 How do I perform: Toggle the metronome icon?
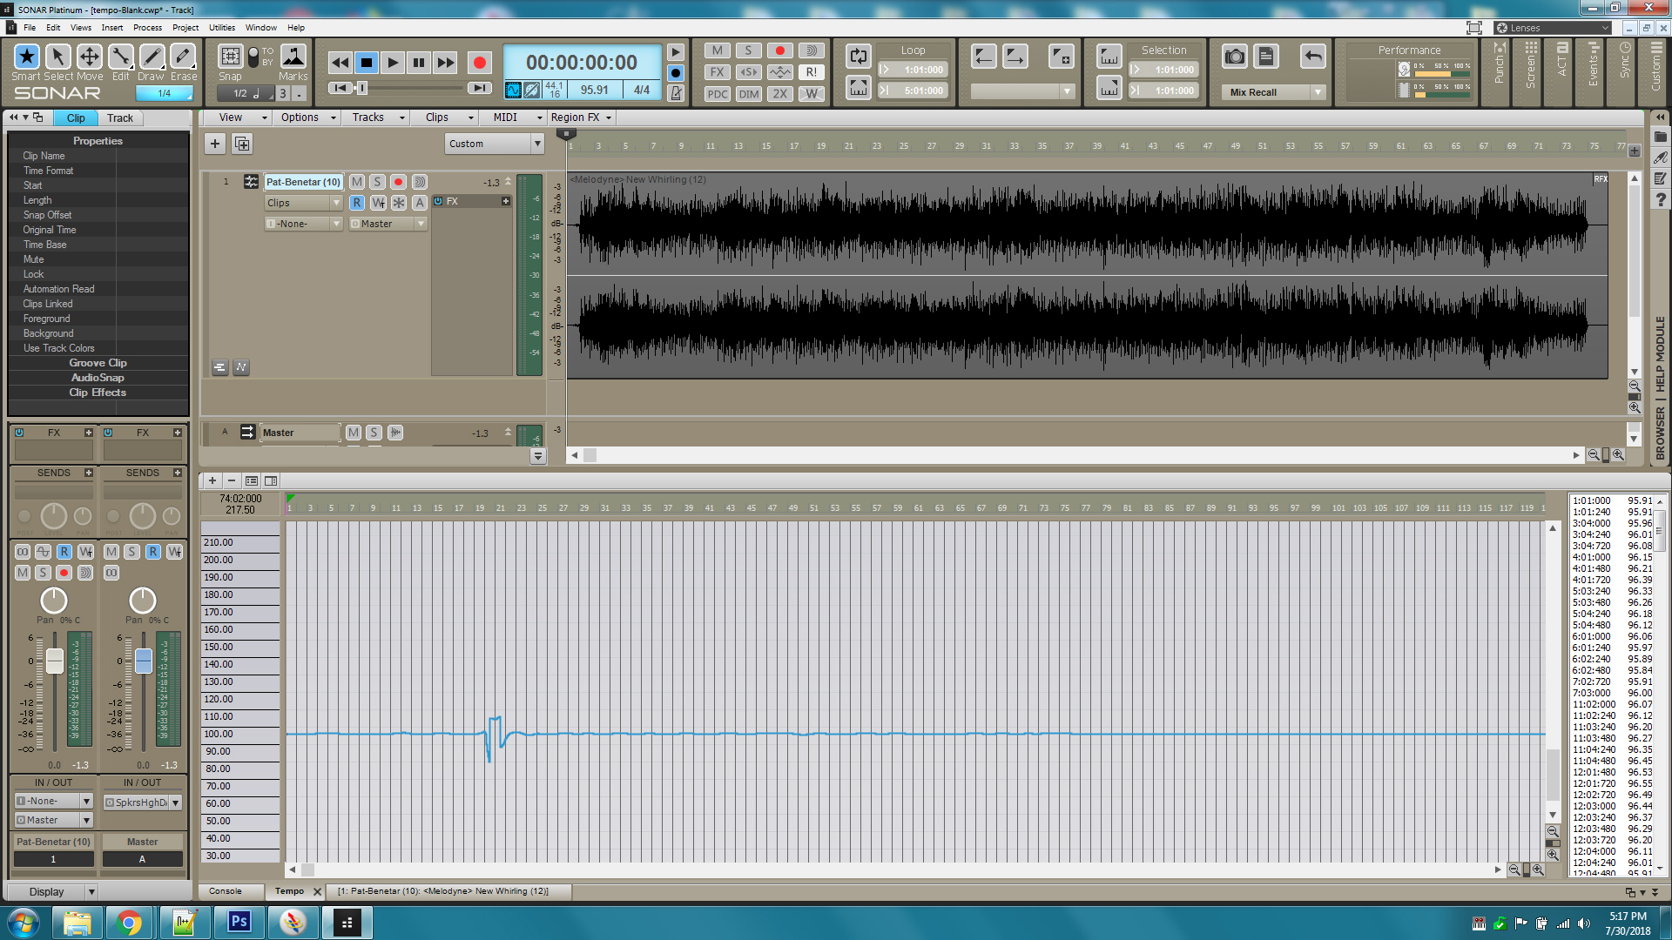click(676, 93)
